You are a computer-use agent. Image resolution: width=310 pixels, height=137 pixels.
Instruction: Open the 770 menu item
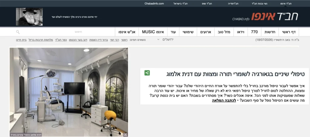coord(254,32)
